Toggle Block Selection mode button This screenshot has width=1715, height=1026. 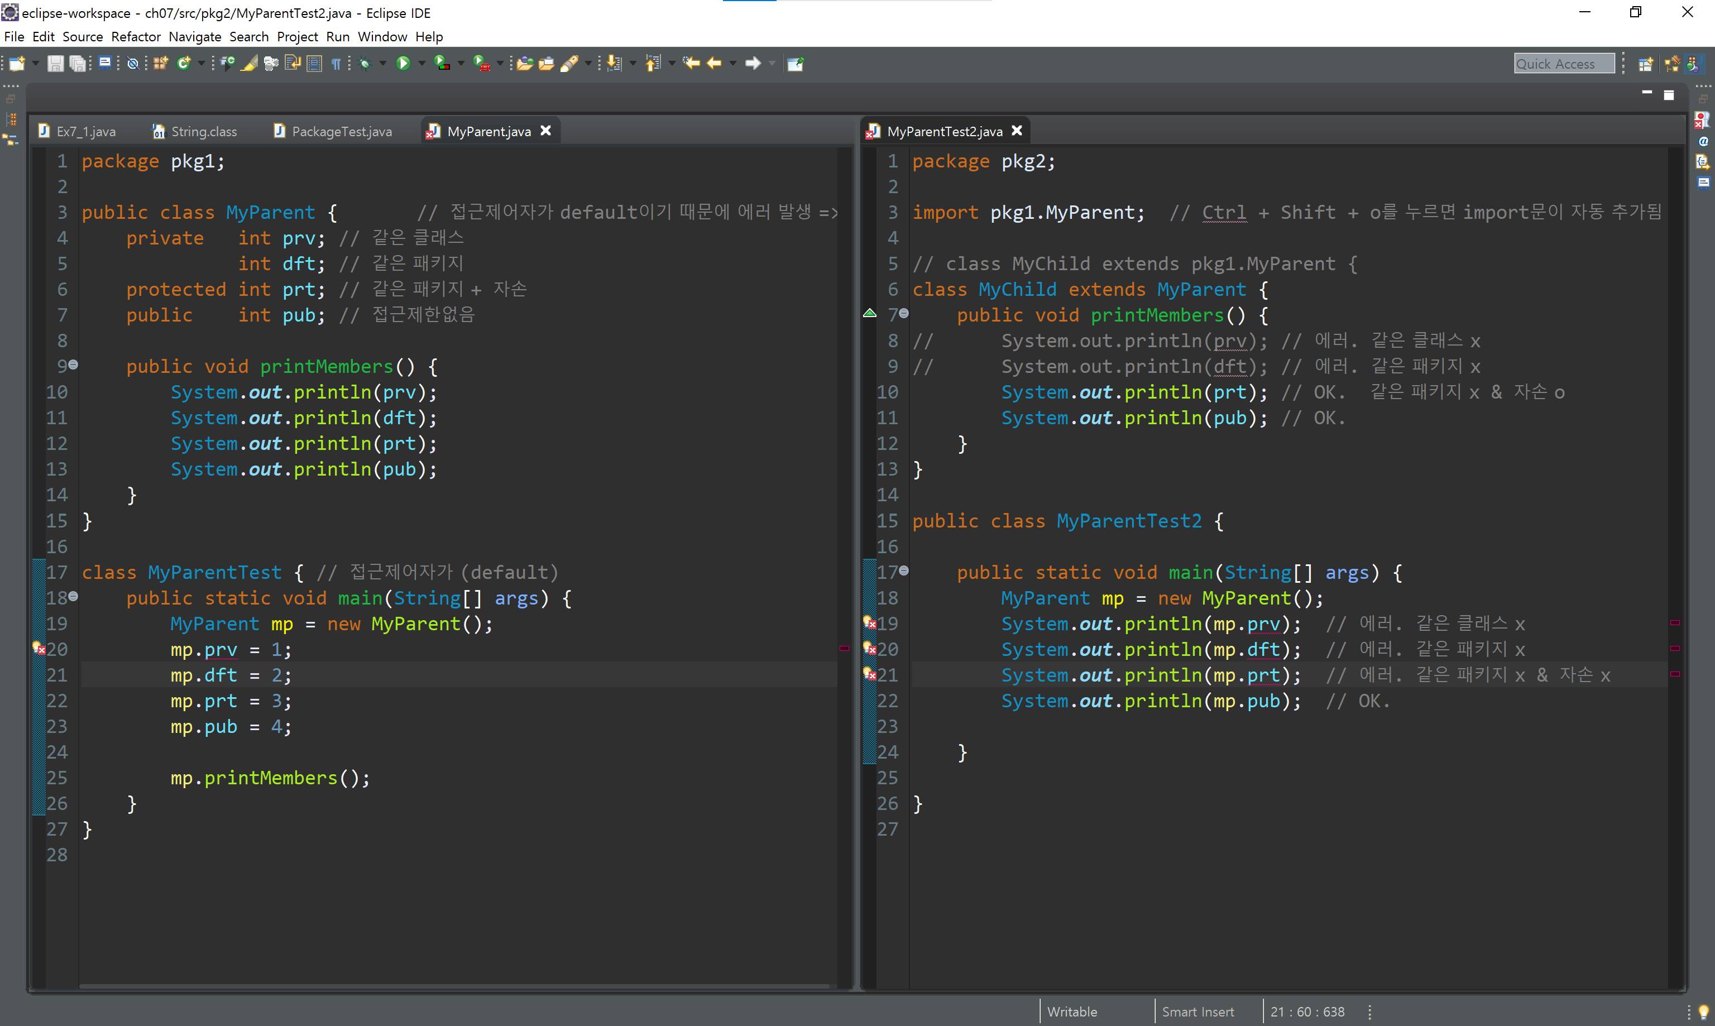(x=314, y=64)
